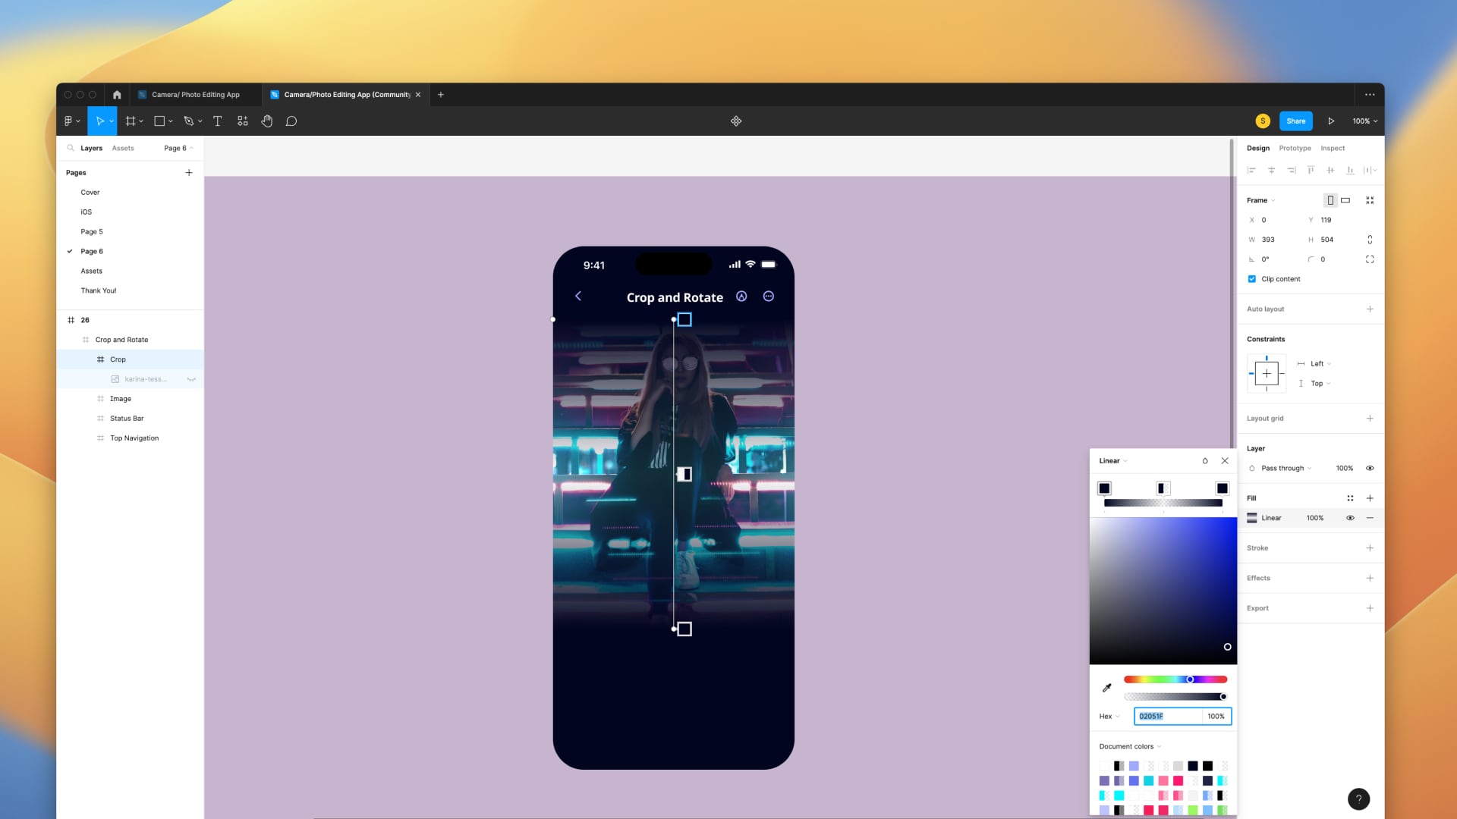Screen dimensions: 1457x819
Task: Open the Comment tool
Action: (291, 121)
